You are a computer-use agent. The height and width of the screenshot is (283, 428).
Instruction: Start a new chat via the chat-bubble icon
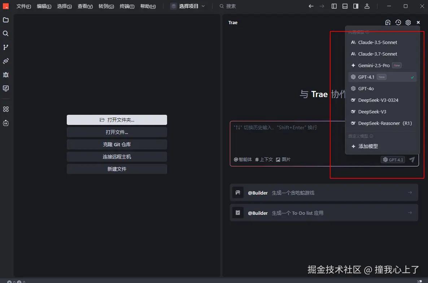coord(388,22)
